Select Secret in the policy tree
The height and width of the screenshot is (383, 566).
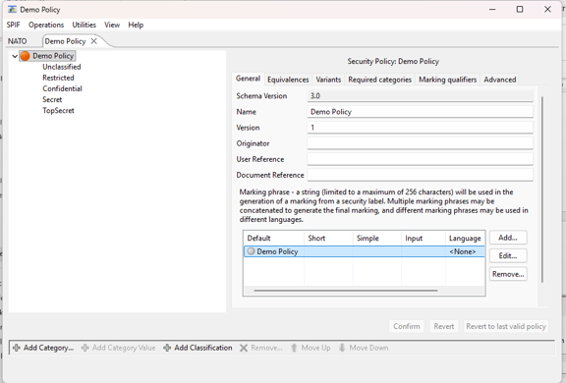point(52,99)
